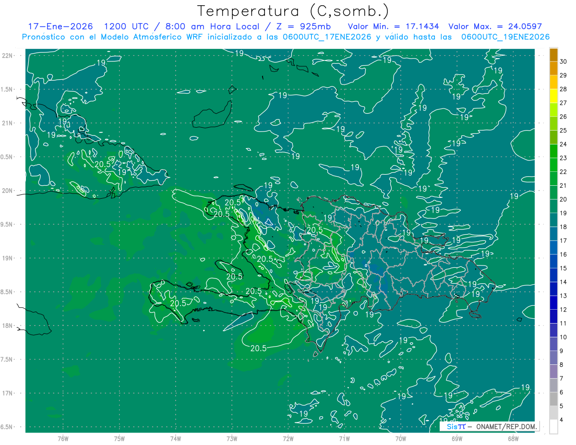The image size is (576, 445).
Task: Click the "68W" longitude axis label
Action: [x=513, y=439]
